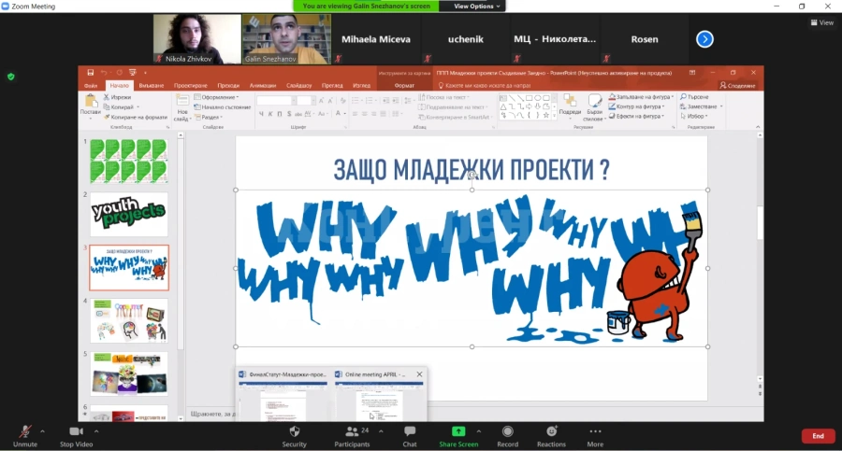Image resolution: width=842 pixels, height=451 pixels.
Task: Click the Zoom View button
Action: (x=822, y=22)
